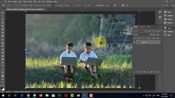Viewport: 175px width, 98px height.
Task: Open the workspace switcher icon
Action: (167, 5)
